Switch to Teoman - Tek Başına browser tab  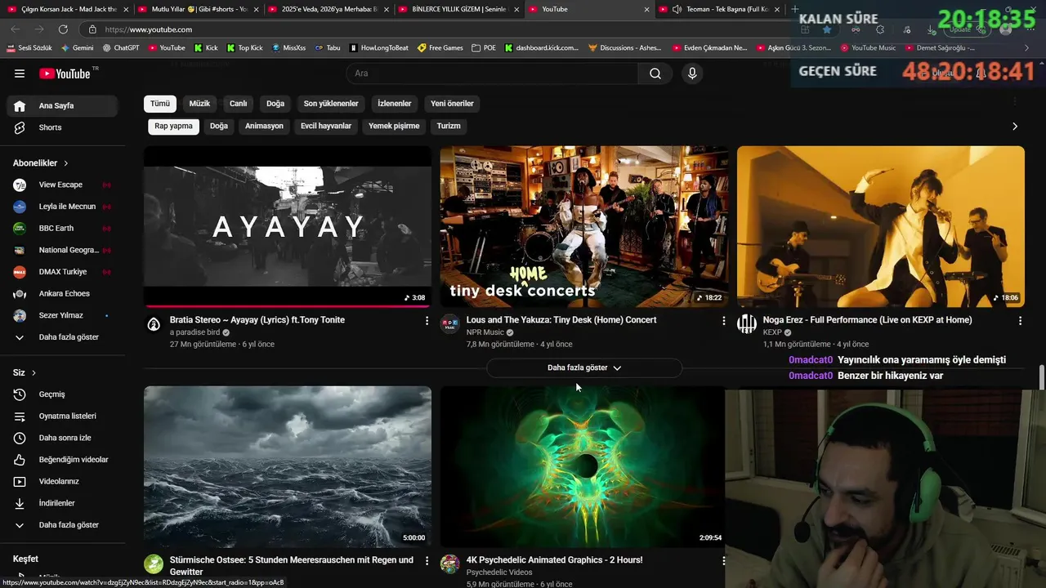[x=719, y=9]
